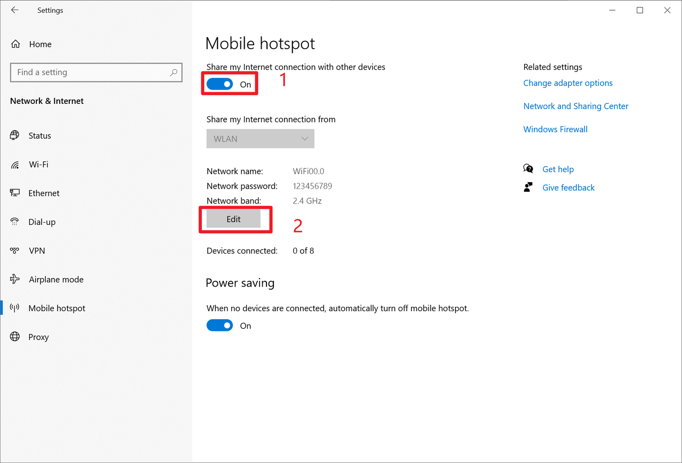The height and width of the screenshot is (463, 682).
Task: Click the Network & Internet section title
Action: coord(47,101)
